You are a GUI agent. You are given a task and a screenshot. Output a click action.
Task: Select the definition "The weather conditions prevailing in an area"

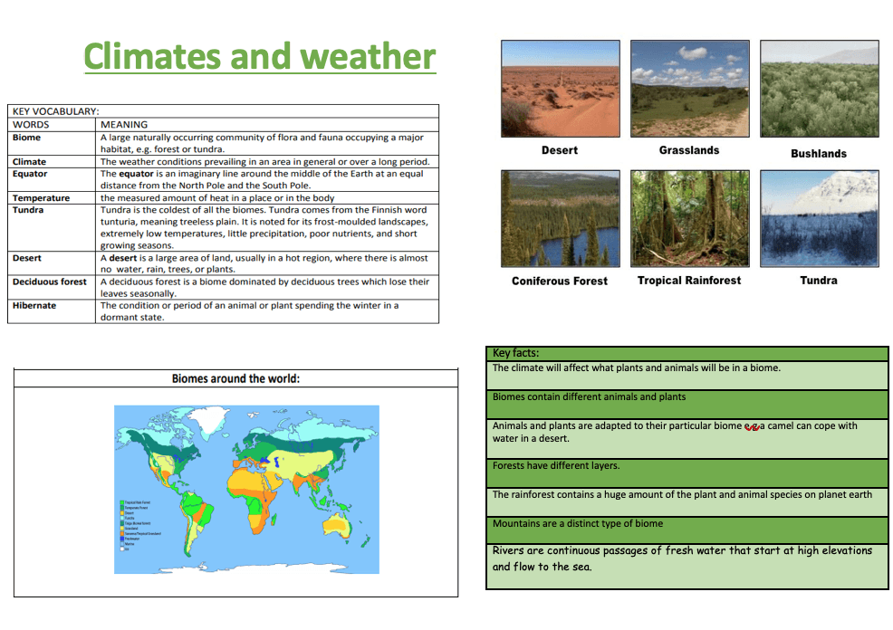click(265, 162)
